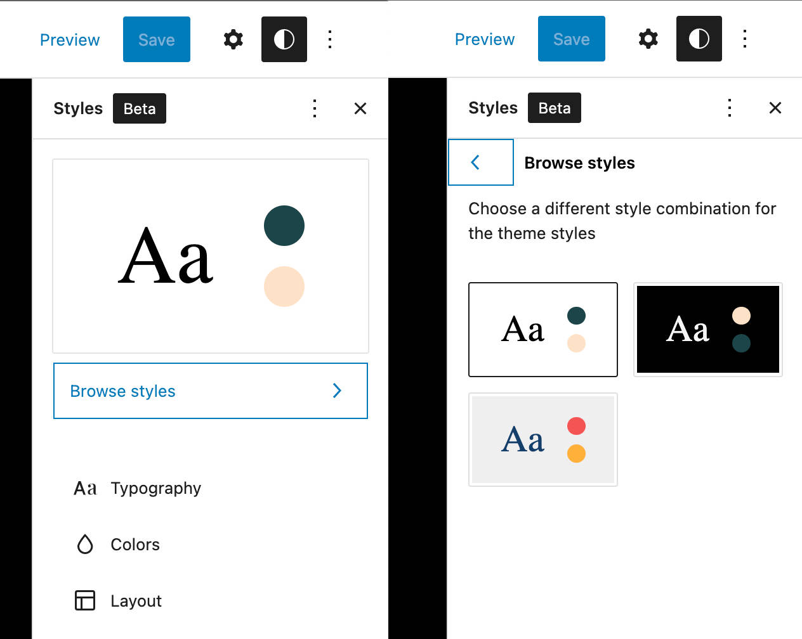Select the Typography Aa icon

coord(84,488)
